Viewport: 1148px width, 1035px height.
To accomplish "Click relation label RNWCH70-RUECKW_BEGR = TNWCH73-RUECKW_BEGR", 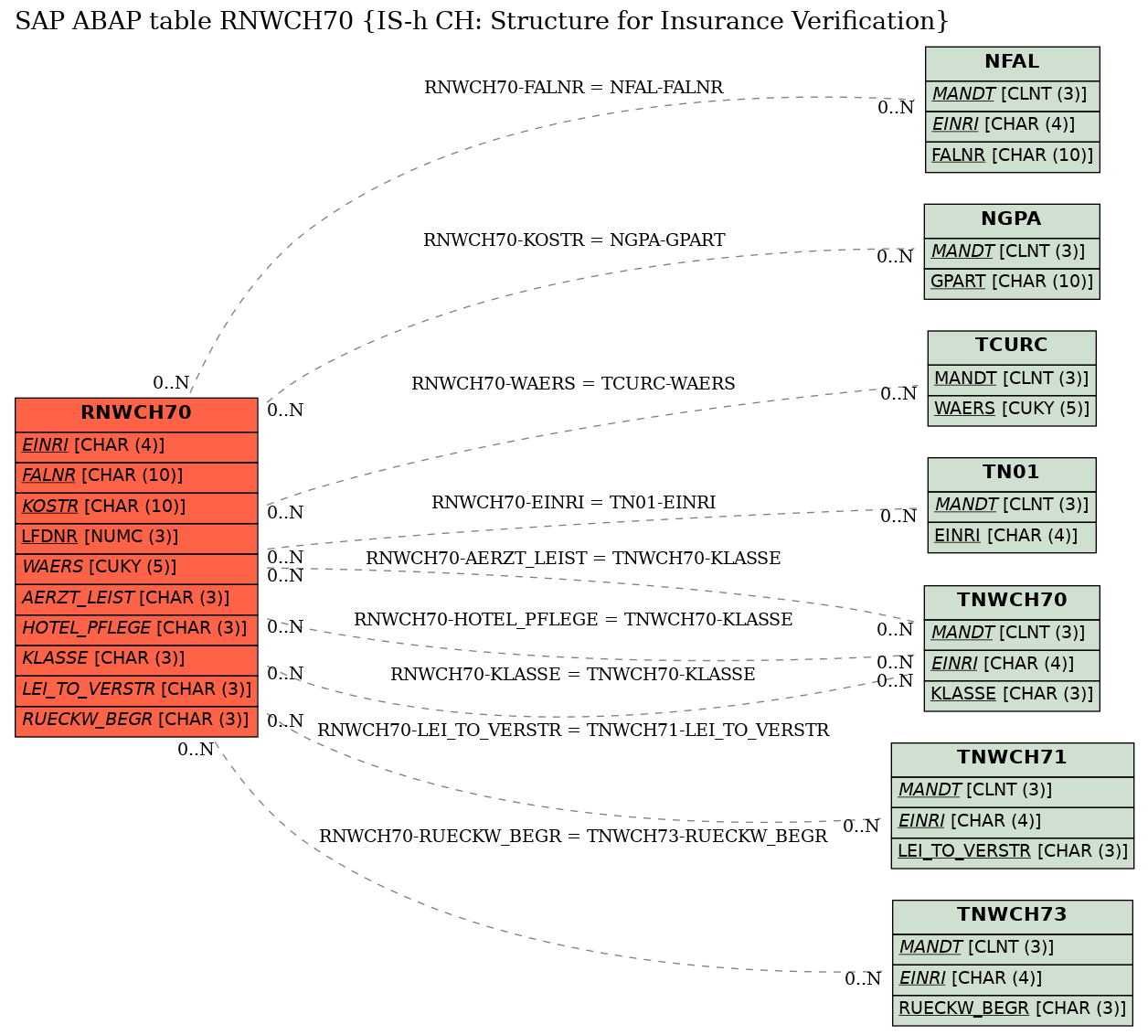I will tap(573, 837).
